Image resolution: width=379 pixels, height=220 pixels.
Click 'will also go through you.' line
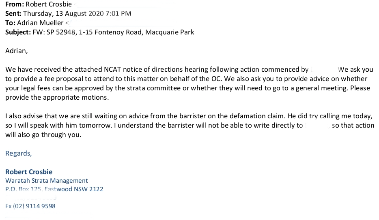pos(43,135)
